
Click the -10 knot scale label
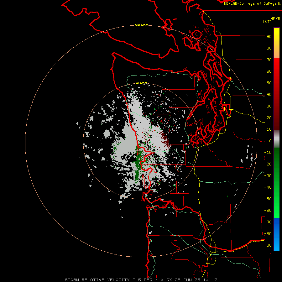pyautogui.click(x=268, y=153)
